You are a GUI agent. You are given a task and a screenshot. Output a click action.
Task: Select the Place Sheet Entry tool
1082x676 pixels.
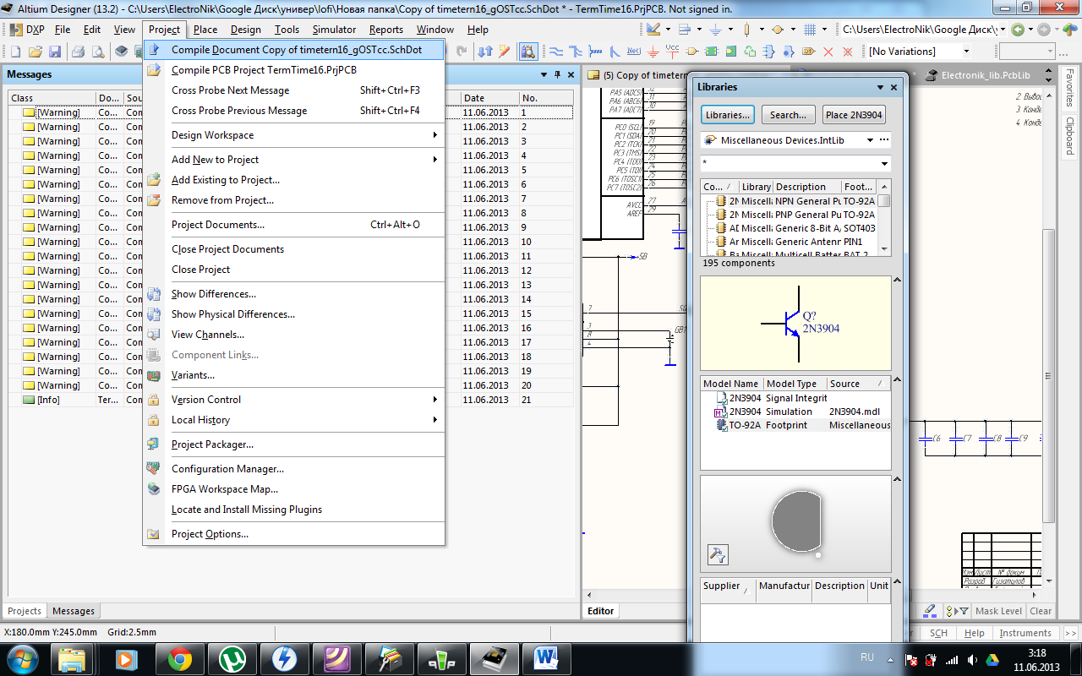tap(731, 52)
